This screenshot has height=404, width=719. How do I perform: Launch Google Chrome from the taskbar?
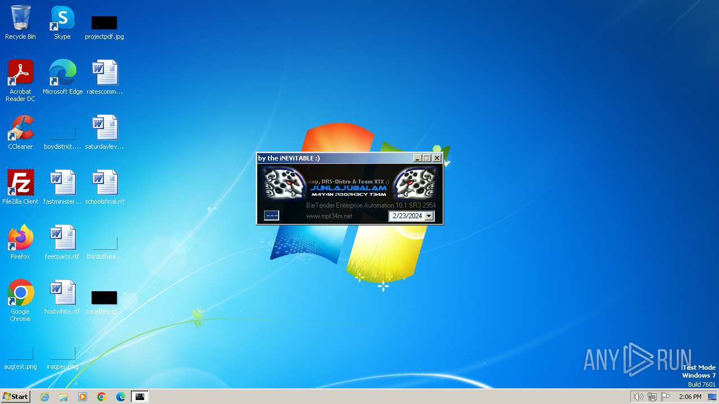[102, 397]
